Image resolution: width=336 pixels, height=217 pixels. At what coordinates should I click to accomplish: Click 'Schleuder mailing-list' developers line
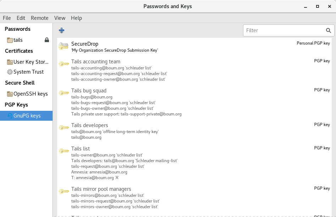(124, 161)
